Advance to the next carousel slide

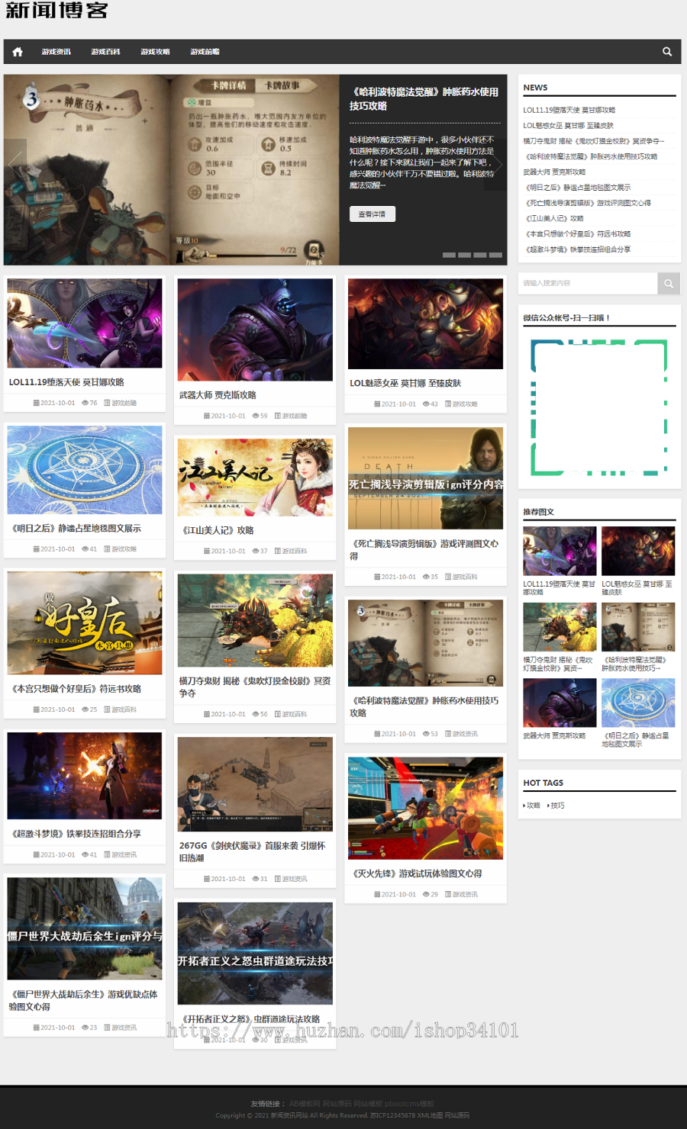495,163
